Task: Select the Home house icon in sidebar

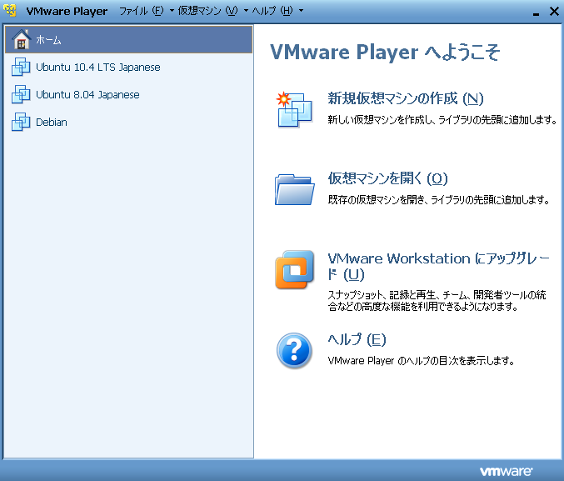Action: tap(21, 39)
